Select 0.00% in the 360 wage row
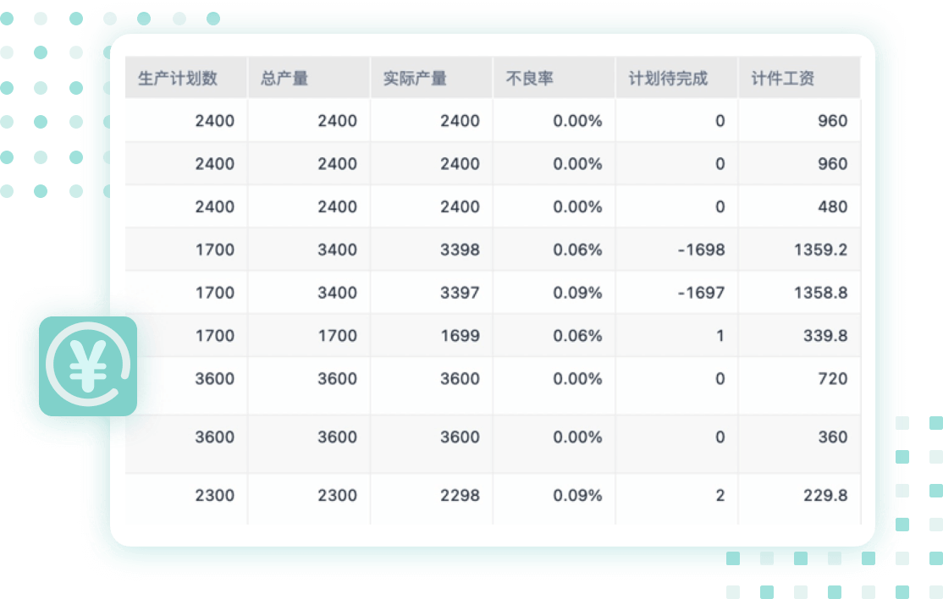943x599 pixels. [x=554, y=443]
